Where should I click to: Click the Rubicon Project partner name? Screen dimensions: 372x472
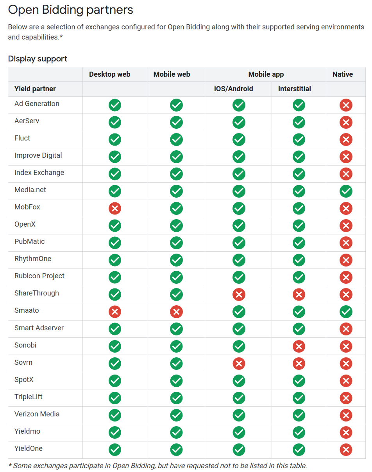[x=39, y=276]
